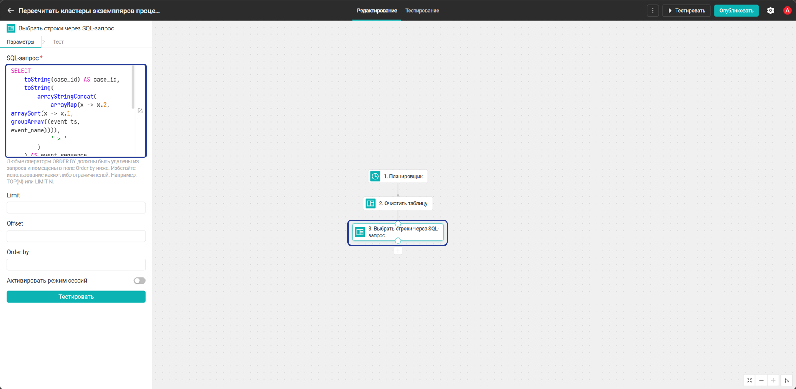Viewport: 796px width, 389px height.
Task: Auto-arrange the workflow layout icon
Action: click(x=787, y=380)
